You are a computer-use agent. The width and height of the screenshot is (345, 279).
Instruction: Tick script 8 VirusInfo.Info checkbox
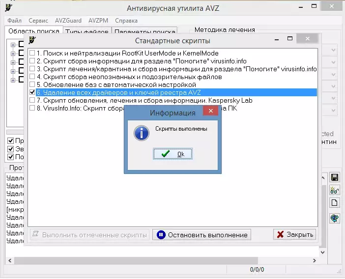pos(32,108)
